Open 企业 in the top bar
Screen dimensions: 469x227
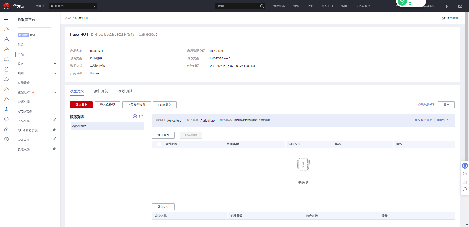(x=310, y=6)
